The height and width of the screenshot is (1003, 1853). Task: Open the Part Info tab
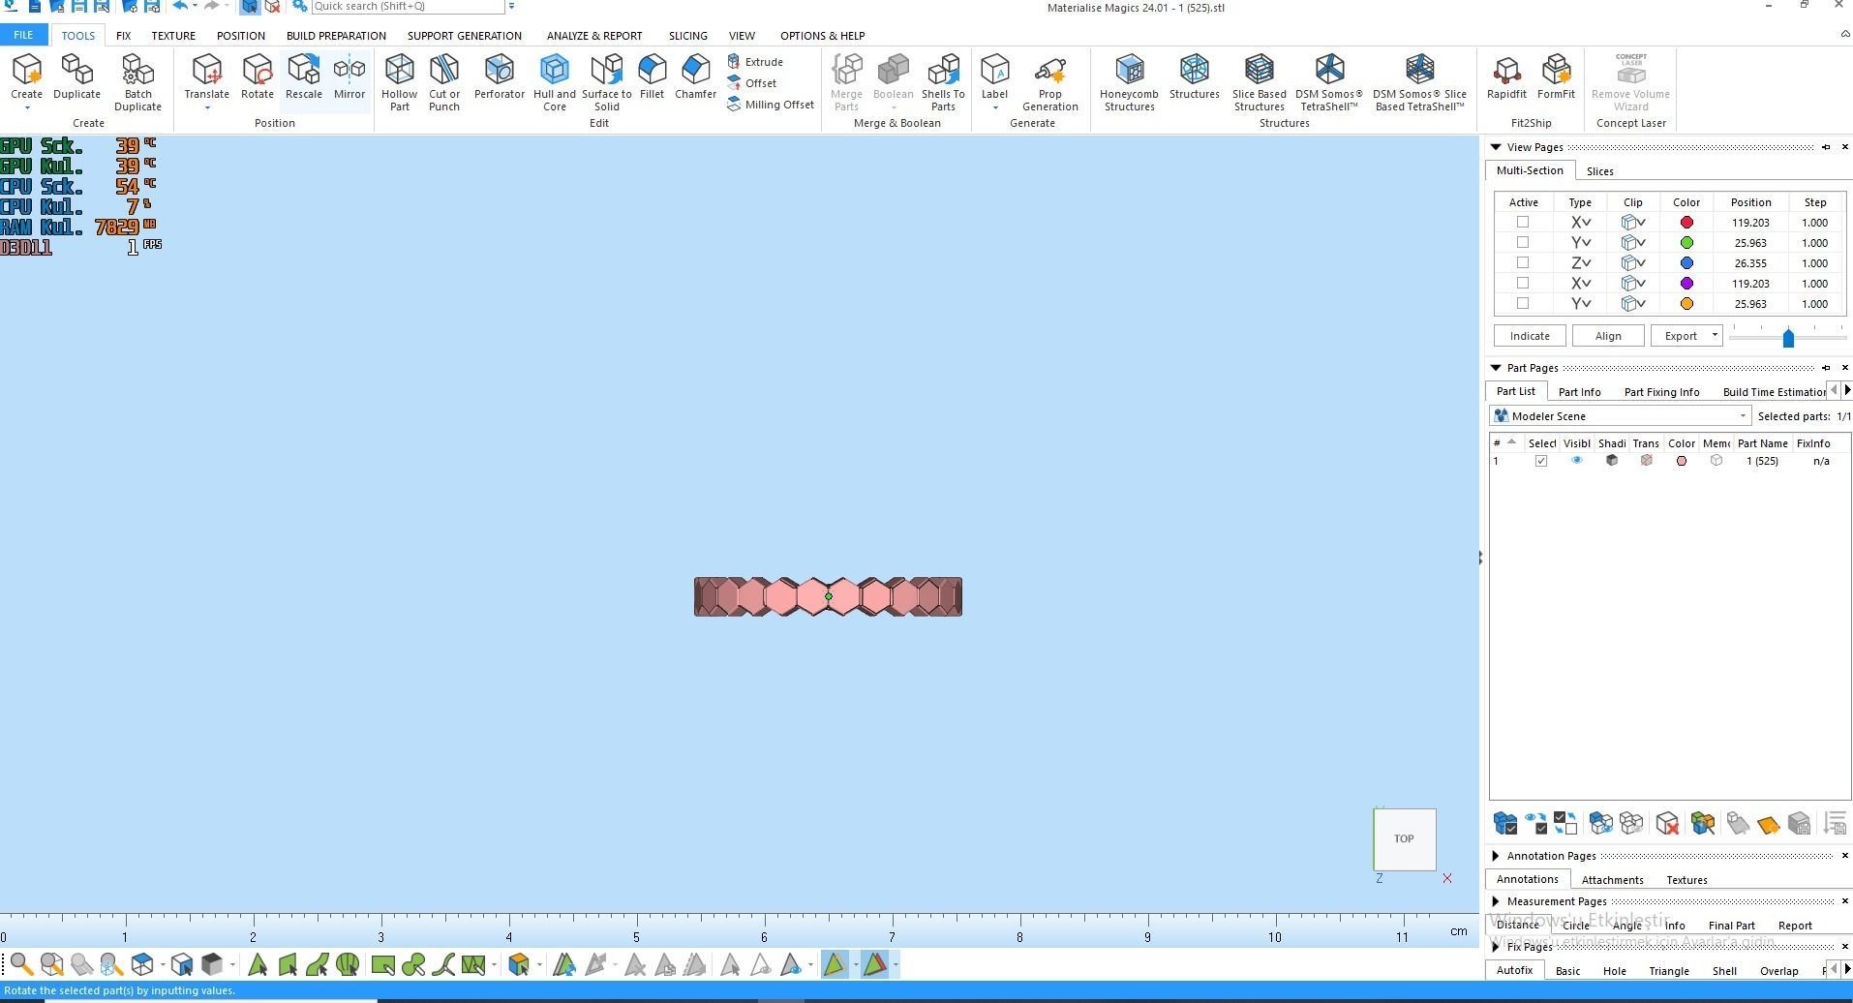[x=1579, y=392]
